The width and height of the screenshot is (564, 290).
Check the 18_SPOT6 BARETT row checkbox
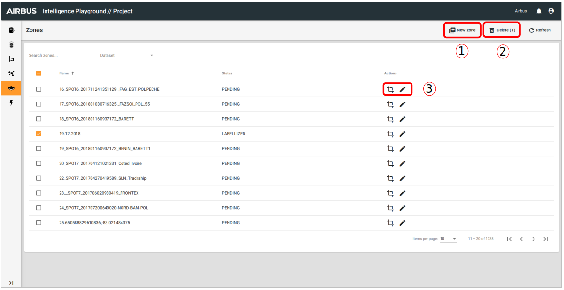coord(39,119)
